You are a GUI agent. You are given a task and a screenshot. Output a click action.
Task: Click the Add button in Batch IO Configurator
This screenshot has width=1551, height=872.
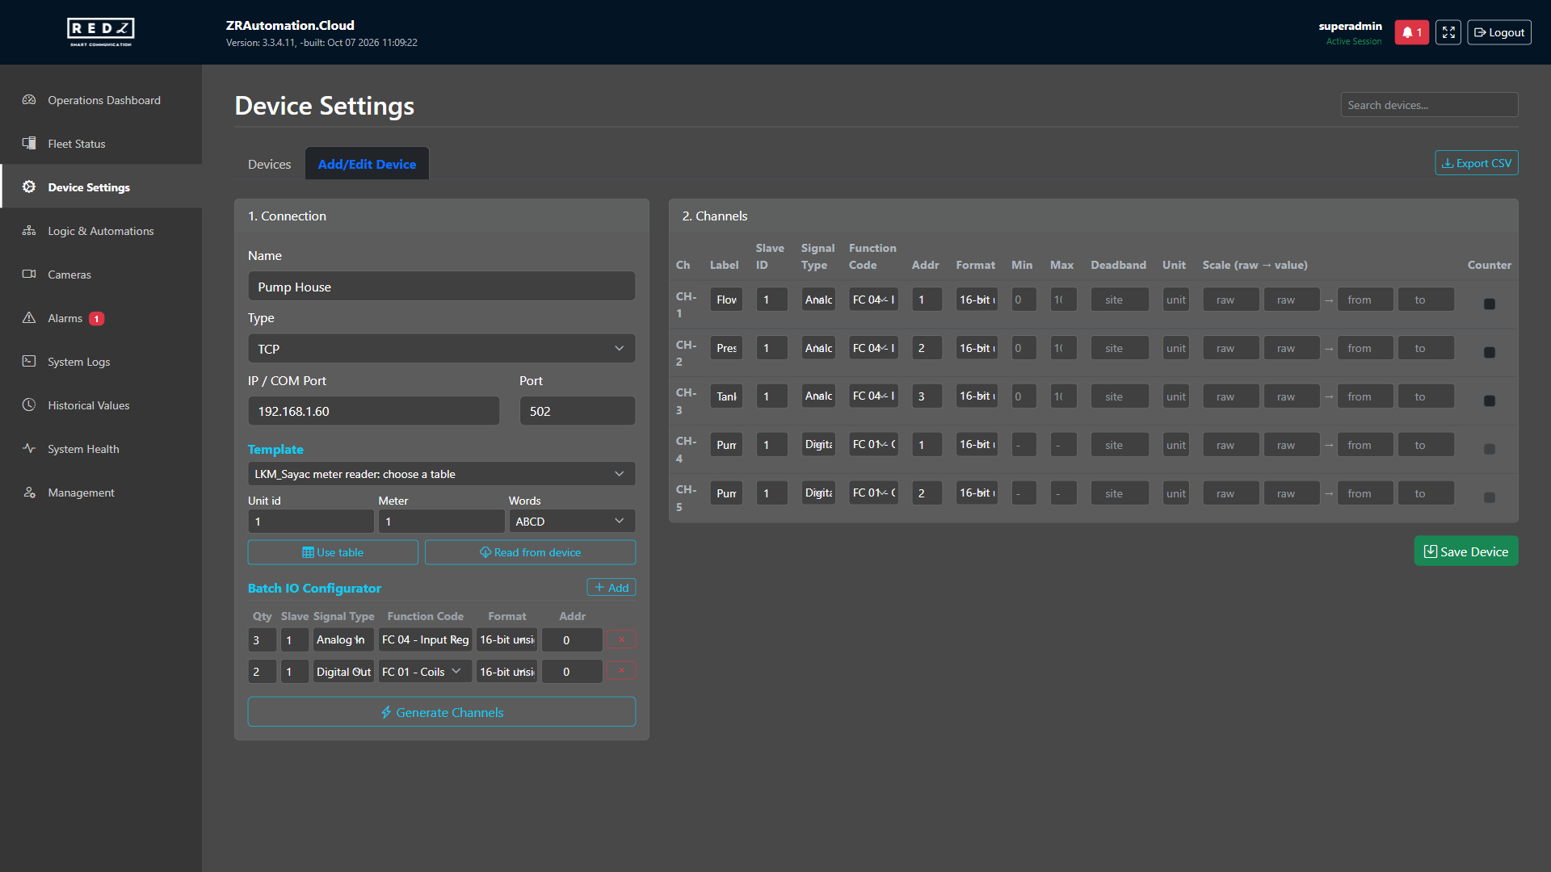point(611,588)
